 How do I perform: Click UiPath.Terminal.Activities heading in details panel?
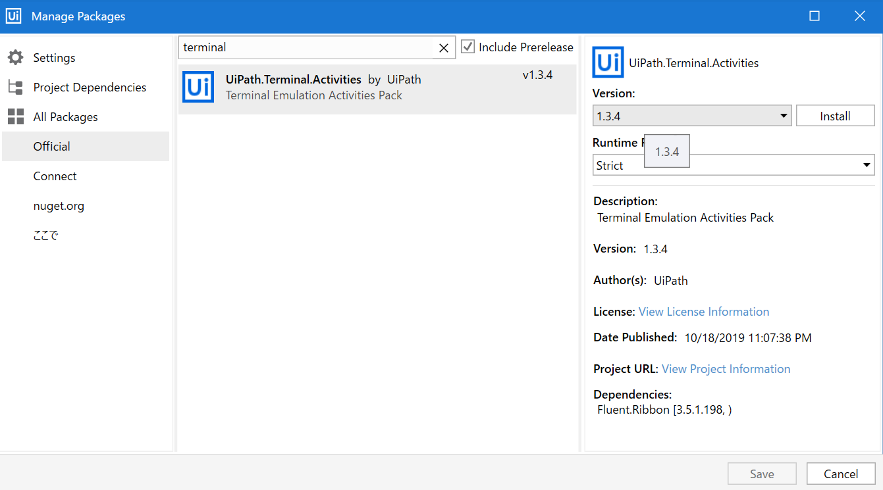(x=694, y=63)
